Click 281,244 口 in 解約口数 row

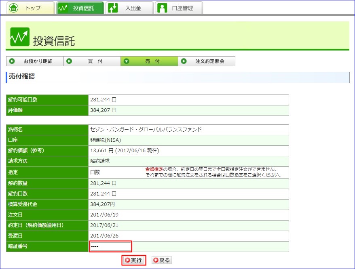pos(103,193)
